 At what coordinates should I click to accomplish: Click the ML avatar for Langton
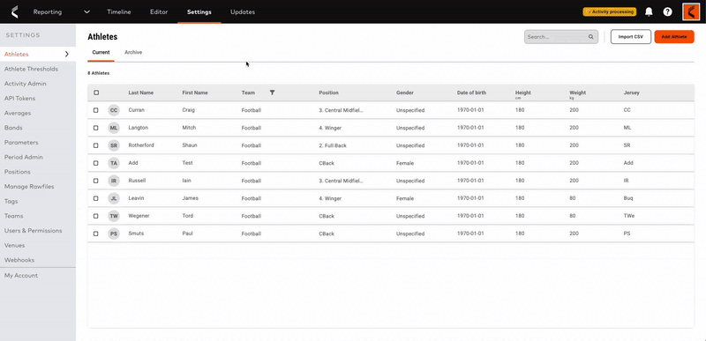(114, 128)
